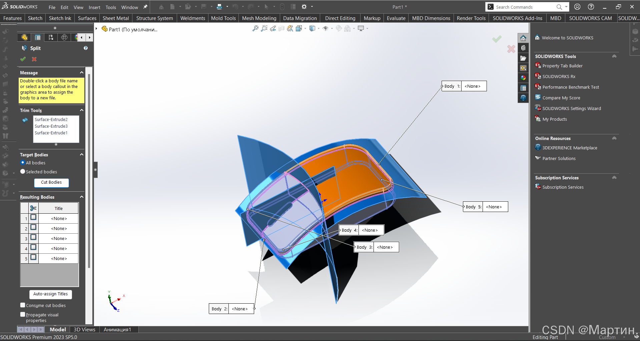
Task: Open the View Palette task pane tab
Action: 523,68
